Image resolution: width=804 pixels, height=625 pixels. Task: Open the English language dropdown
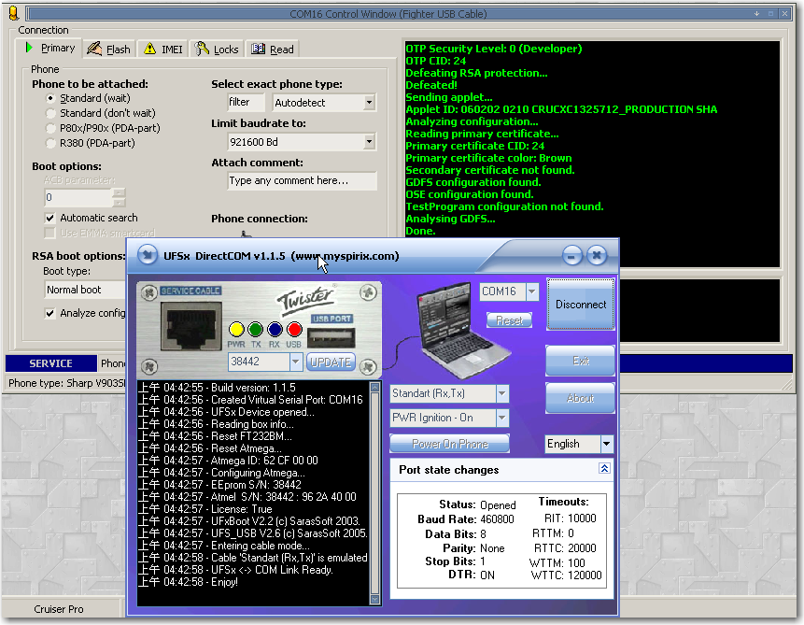point(606,444)
